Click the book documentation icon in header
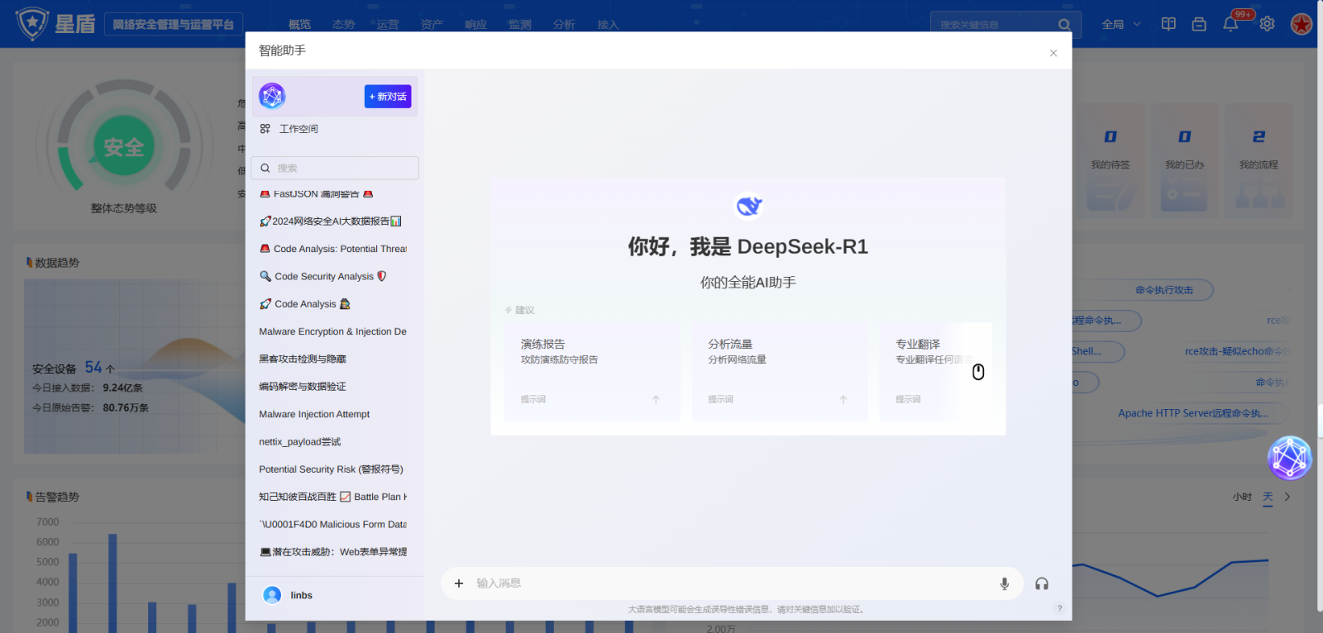The height and width of the screenshot is (633, 1323). click(1168, 24)
